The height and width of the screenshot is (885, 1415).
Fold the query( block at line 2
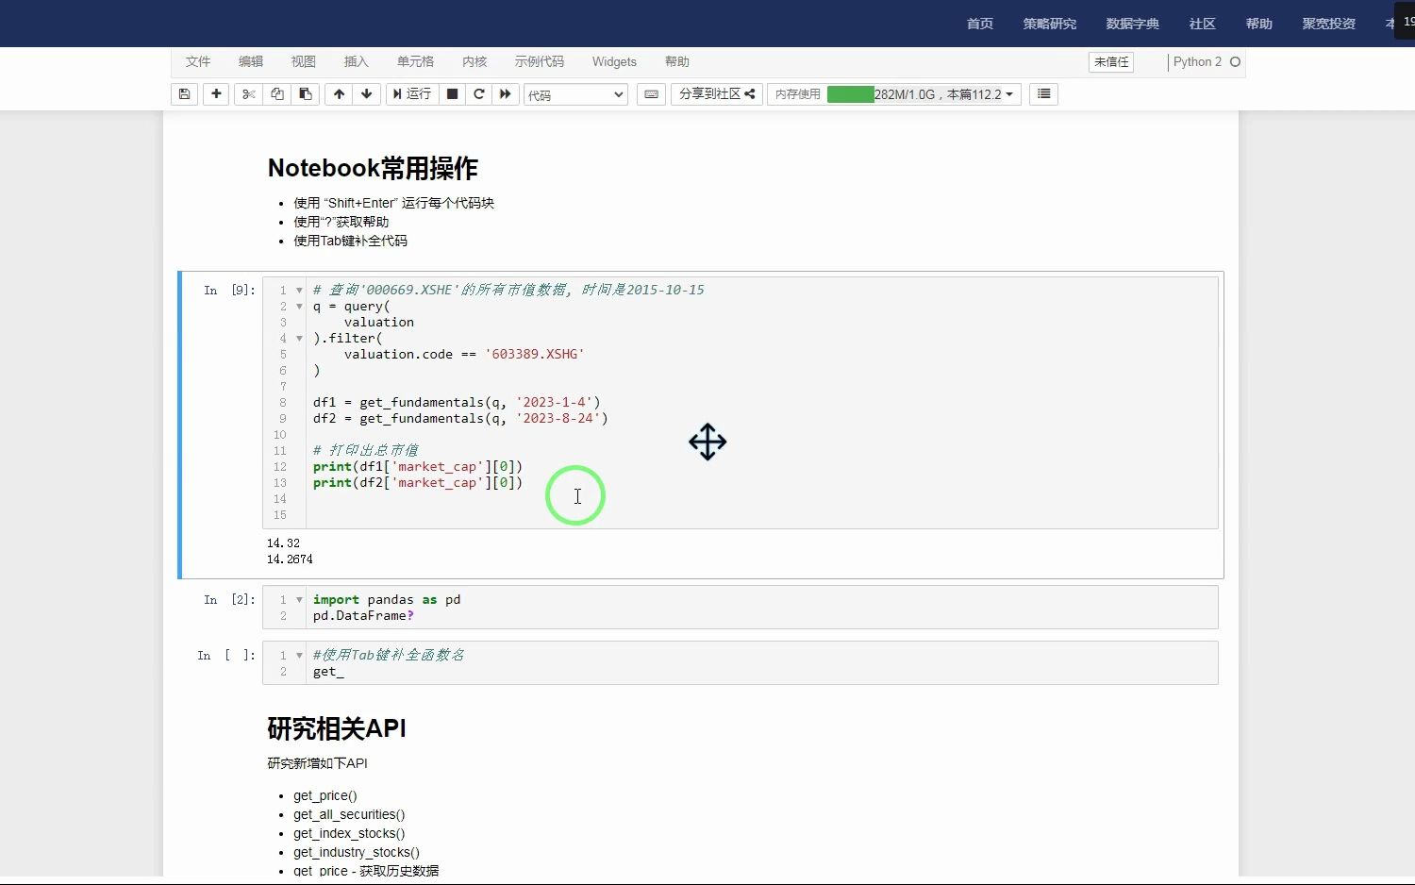299,307
